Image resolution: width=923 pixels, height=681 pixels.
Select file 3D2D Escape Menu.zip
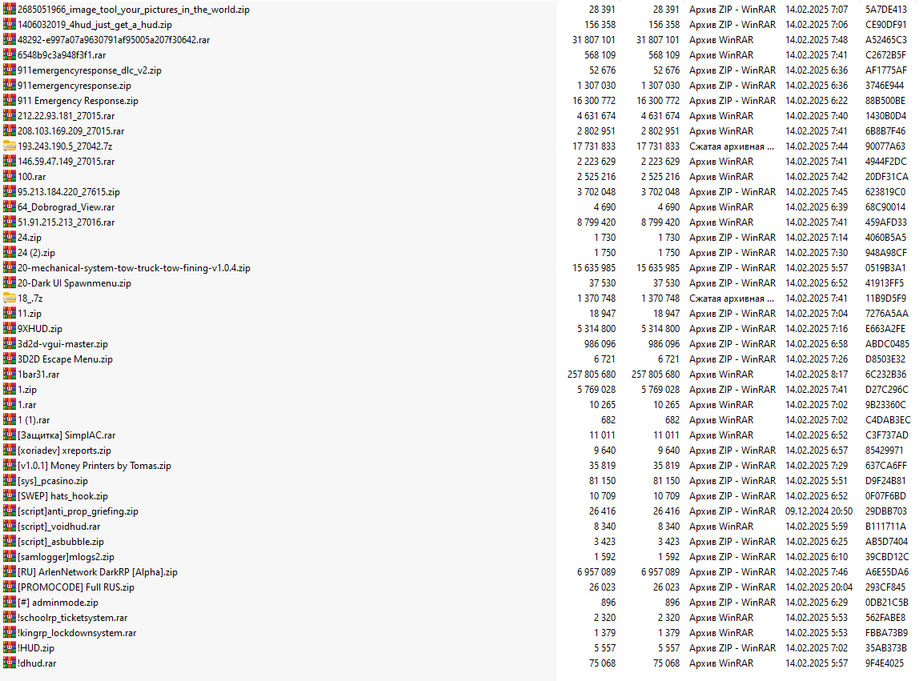point(66,359)
